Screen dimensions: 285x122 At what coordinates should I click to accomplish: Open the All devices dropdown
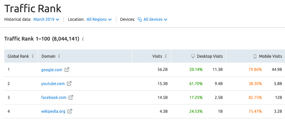[152, 19]
